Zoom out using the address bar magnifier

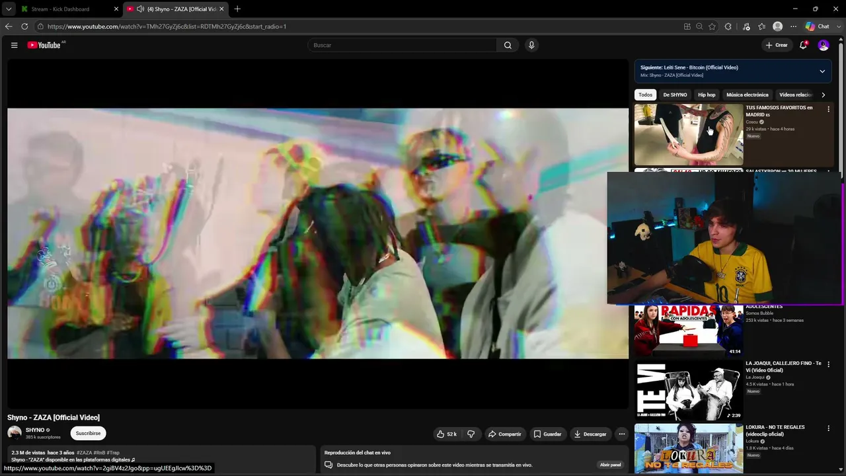point(699,26)
